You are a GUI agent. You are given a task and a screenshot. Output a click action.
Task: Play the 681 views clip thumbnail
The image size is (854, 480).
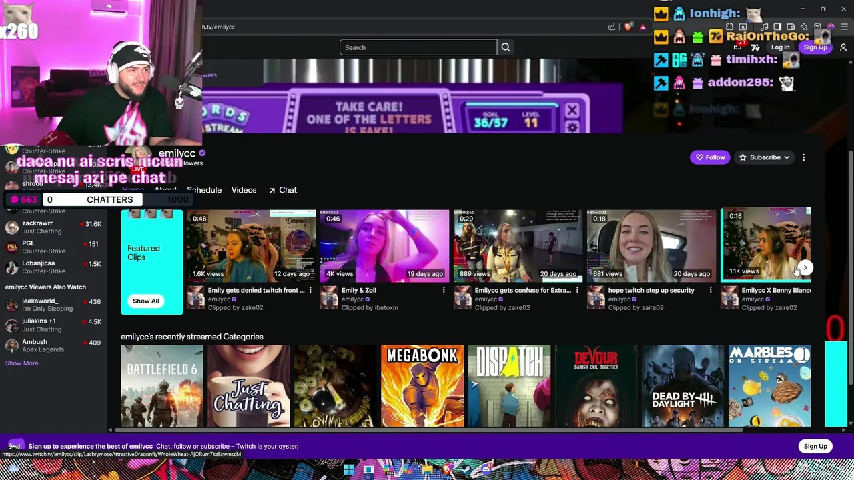click(651, 246)
